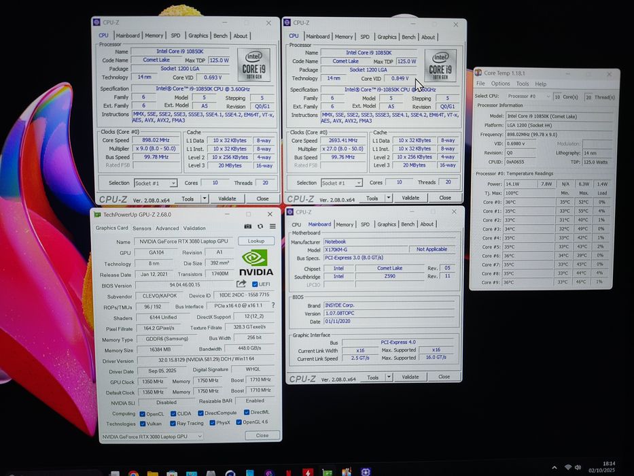Open the red lightning-bolt taskbar app
The height and width of the screenshot is (476, 634).
point(308,473)
